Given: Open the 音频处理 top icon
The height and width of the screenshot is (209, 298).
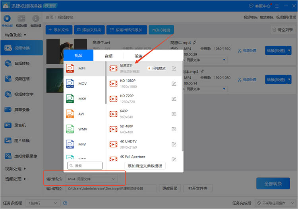Looking at the screenshot, I should click(x=36, y=21).
